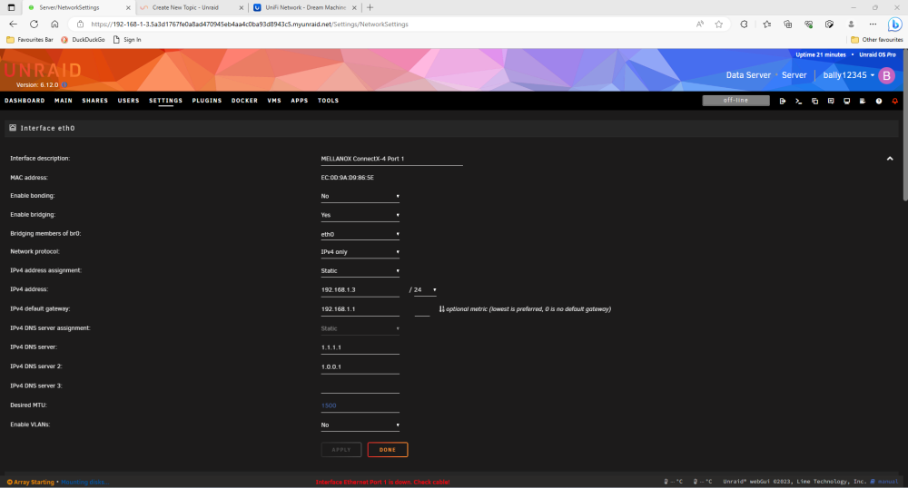908x488 pixels.
Task: Open the Enable bonding dropdown
Action: pyautogui.click(x=360, y=196)
